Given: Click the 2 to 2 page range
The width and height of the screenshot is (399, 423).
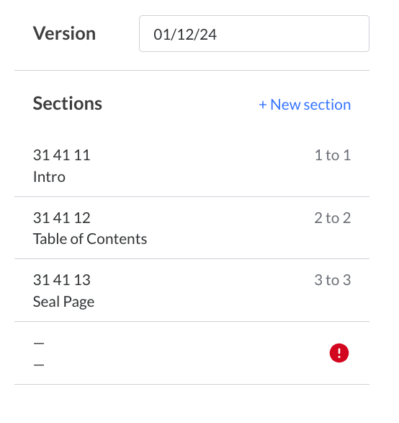Looking at the screenshot, I should tap(333, 218).
